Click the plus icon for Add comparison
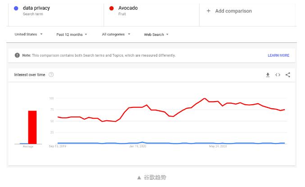 point(208,11)
